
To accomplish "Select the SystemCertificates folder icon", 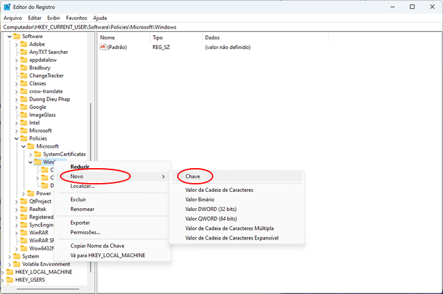I will pos(38,154).
